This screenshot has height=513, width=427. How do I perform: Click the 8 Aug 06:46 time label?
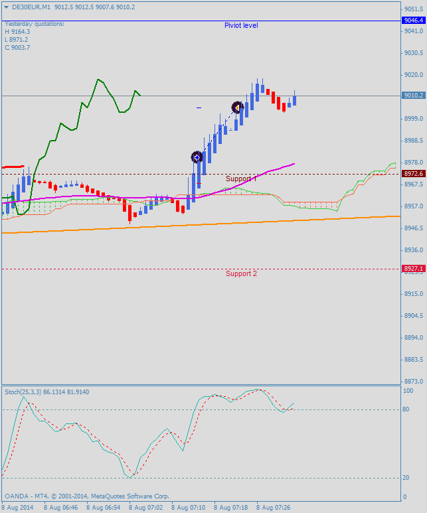click(61, 508)
